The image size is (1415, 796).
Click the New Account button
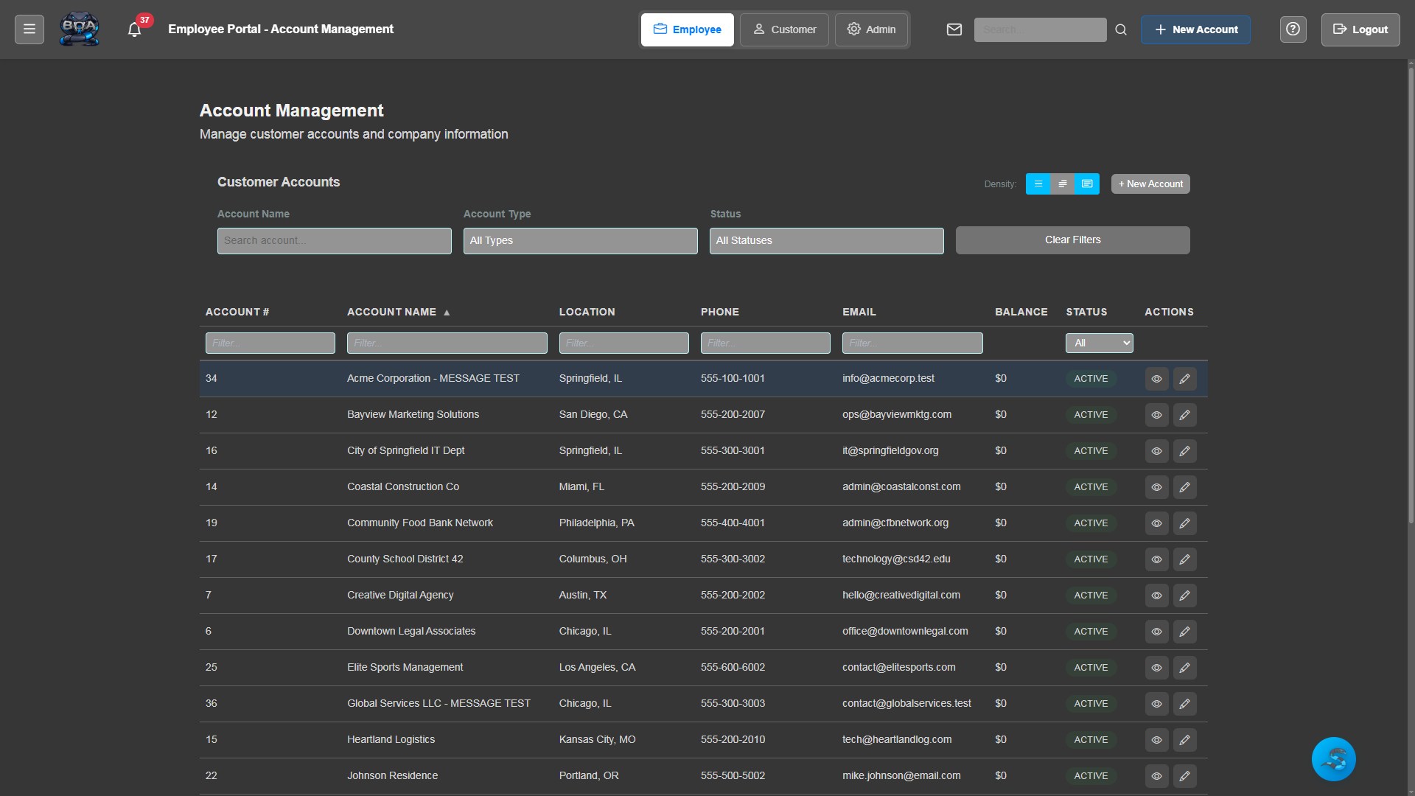click(x=1195, y=29)
